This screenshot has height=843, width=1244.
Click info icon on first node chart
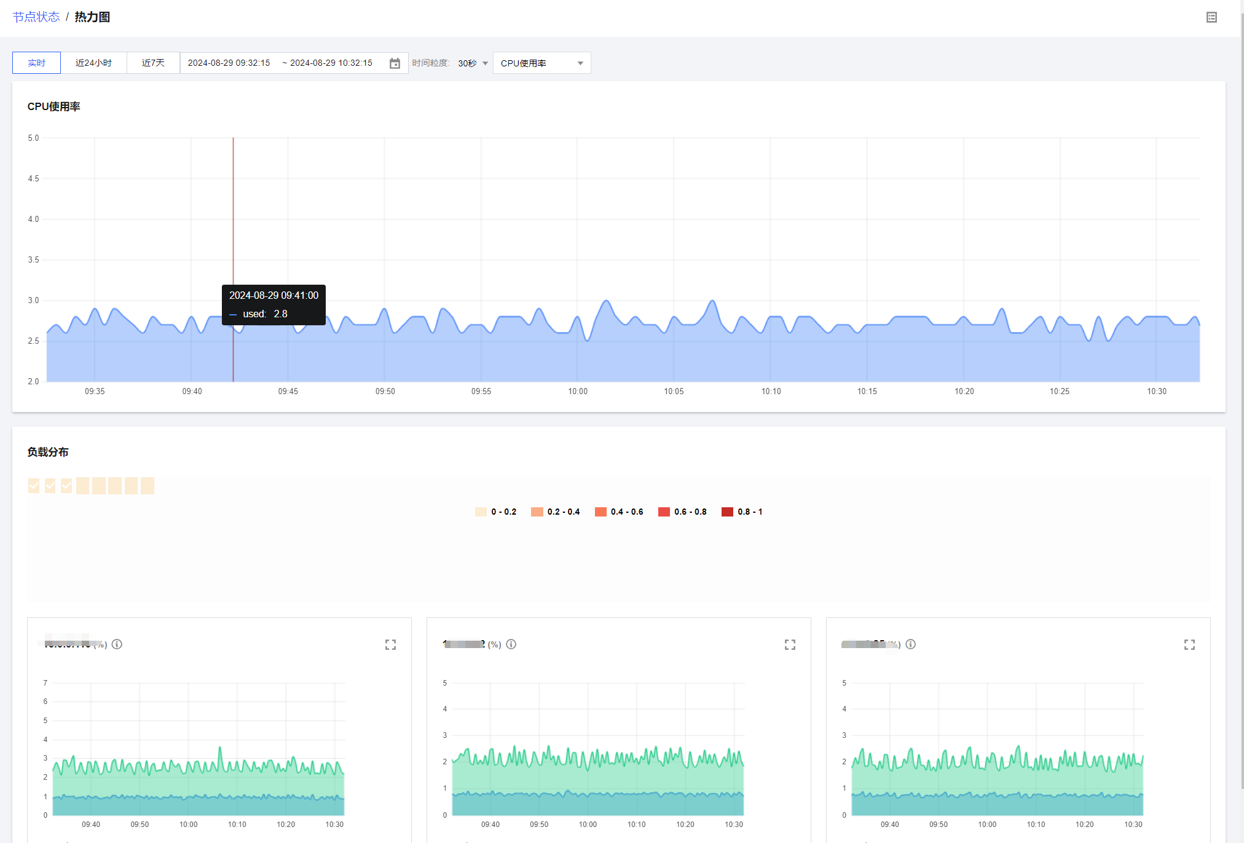pyautogui.click(x=117, y=644)
